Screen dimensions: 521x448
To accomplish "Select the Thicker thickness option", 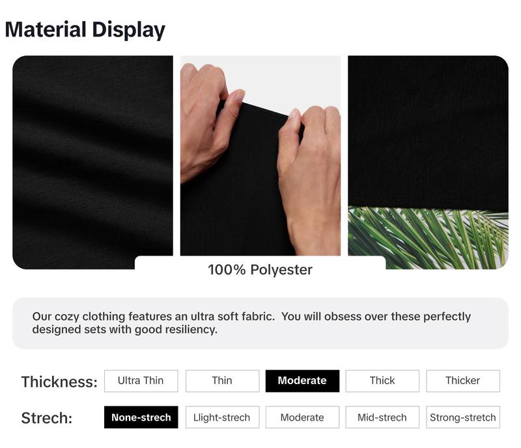I will (463, 381).
